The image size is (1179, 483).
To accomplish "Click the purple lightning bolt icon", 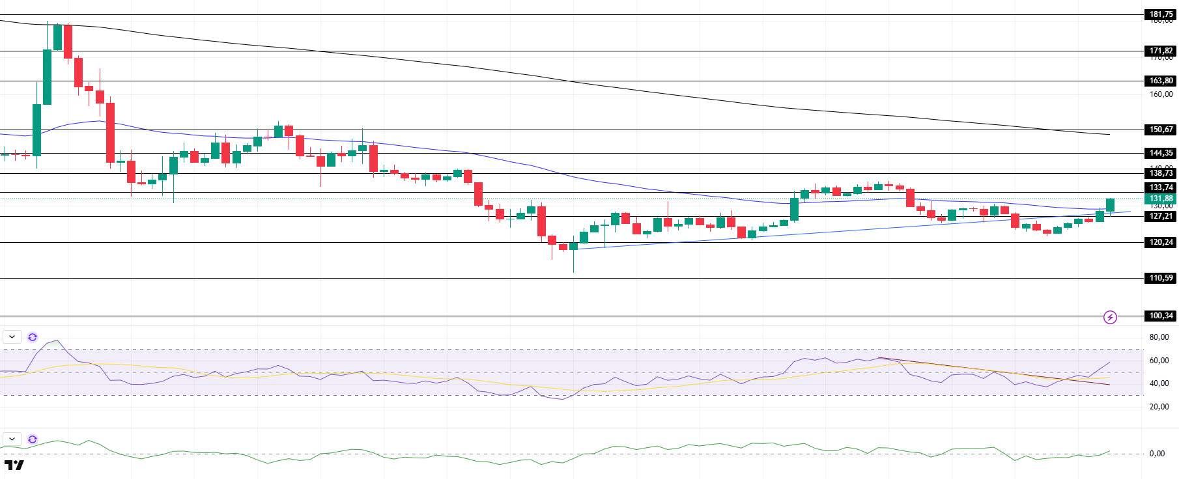I will [x=1110, y=318].
